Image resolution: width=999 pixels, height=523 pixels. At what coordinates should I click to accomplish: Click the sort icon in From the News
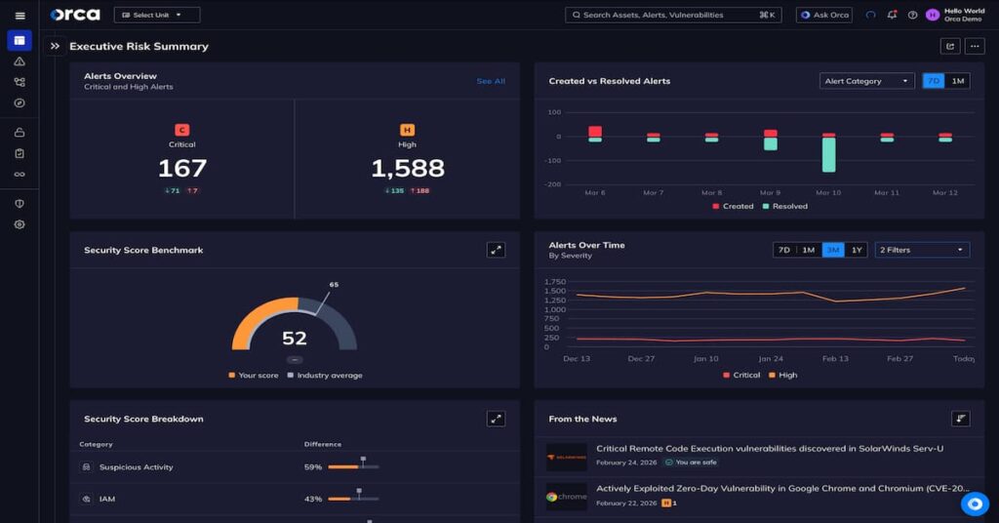pos(960,419)
